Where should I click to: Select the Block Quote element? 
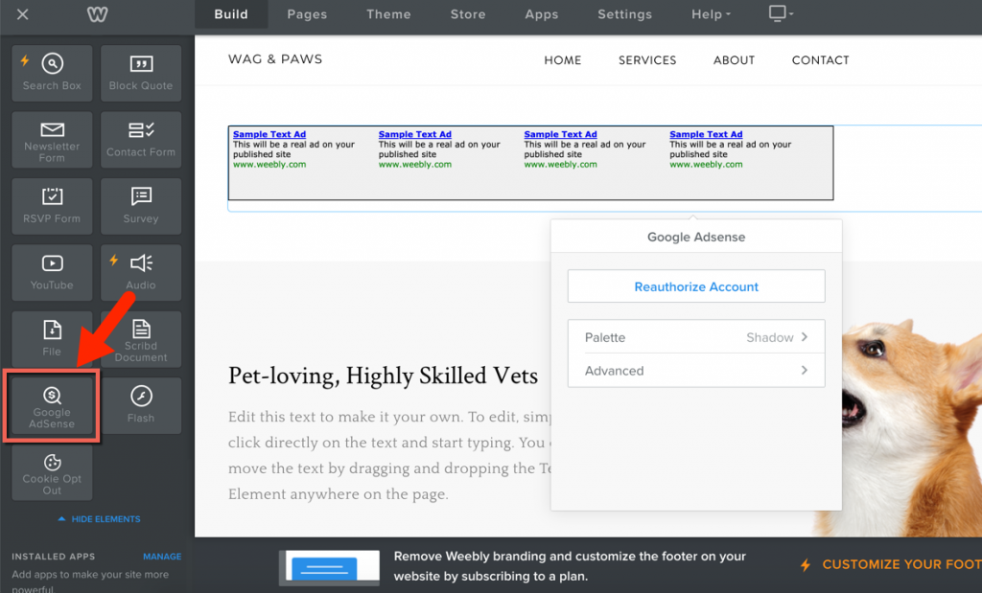tap(141, 73)
